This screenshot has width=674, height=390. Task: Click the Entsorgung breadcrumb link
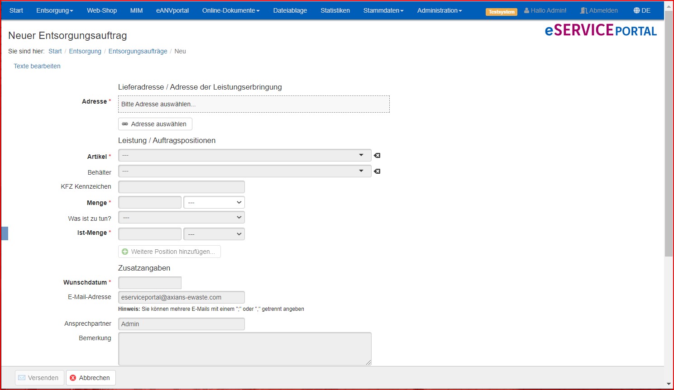(x=85, y=51)
